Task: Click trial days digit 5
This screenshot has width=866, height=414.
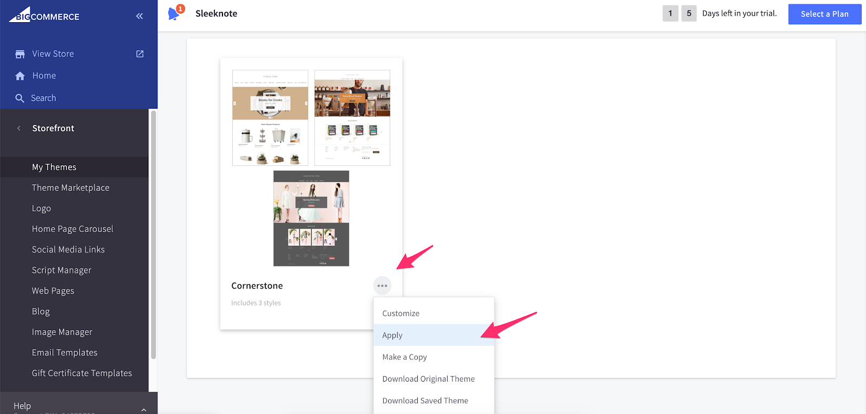Action: (x=689, y=14)
